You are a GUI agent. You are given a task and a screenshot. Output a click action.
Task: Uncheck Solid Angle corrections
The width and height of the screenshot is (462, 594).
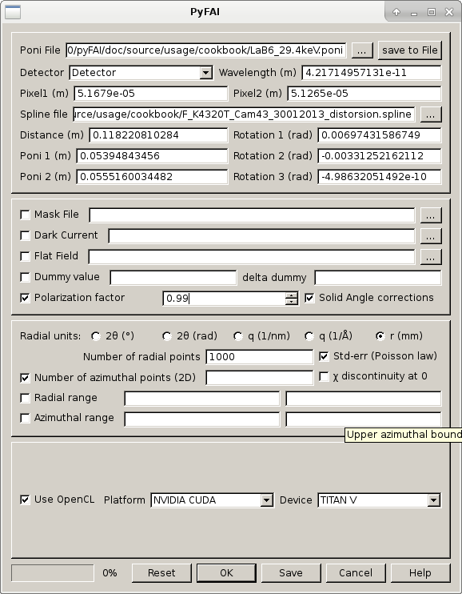tap(309, 298)
